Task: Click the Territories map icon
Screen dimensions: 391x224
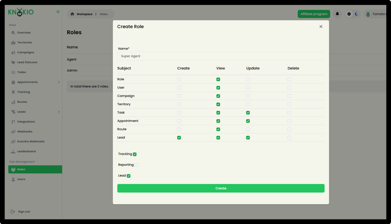Action: [13, 43]
